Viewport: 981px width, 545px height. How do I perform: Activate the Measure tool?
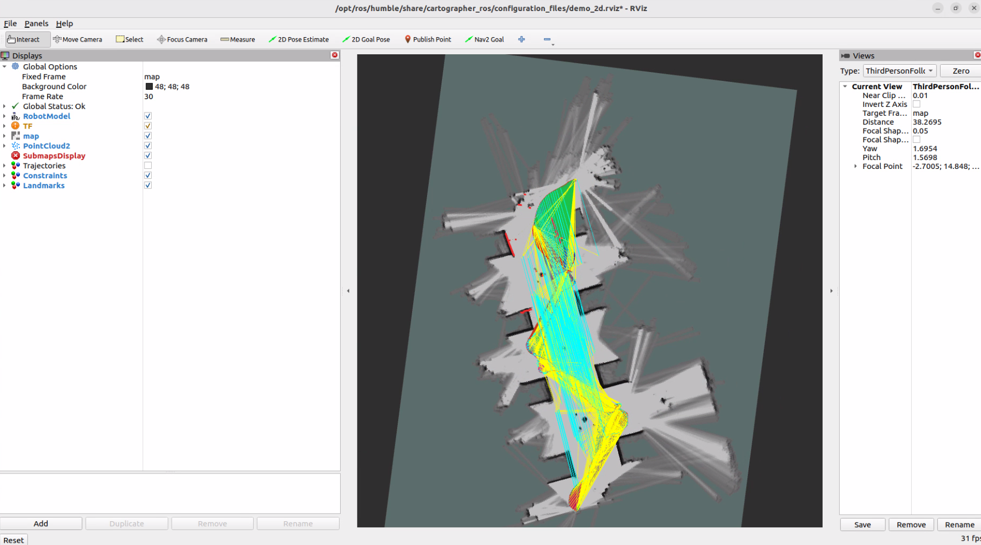tap(238, 39)
